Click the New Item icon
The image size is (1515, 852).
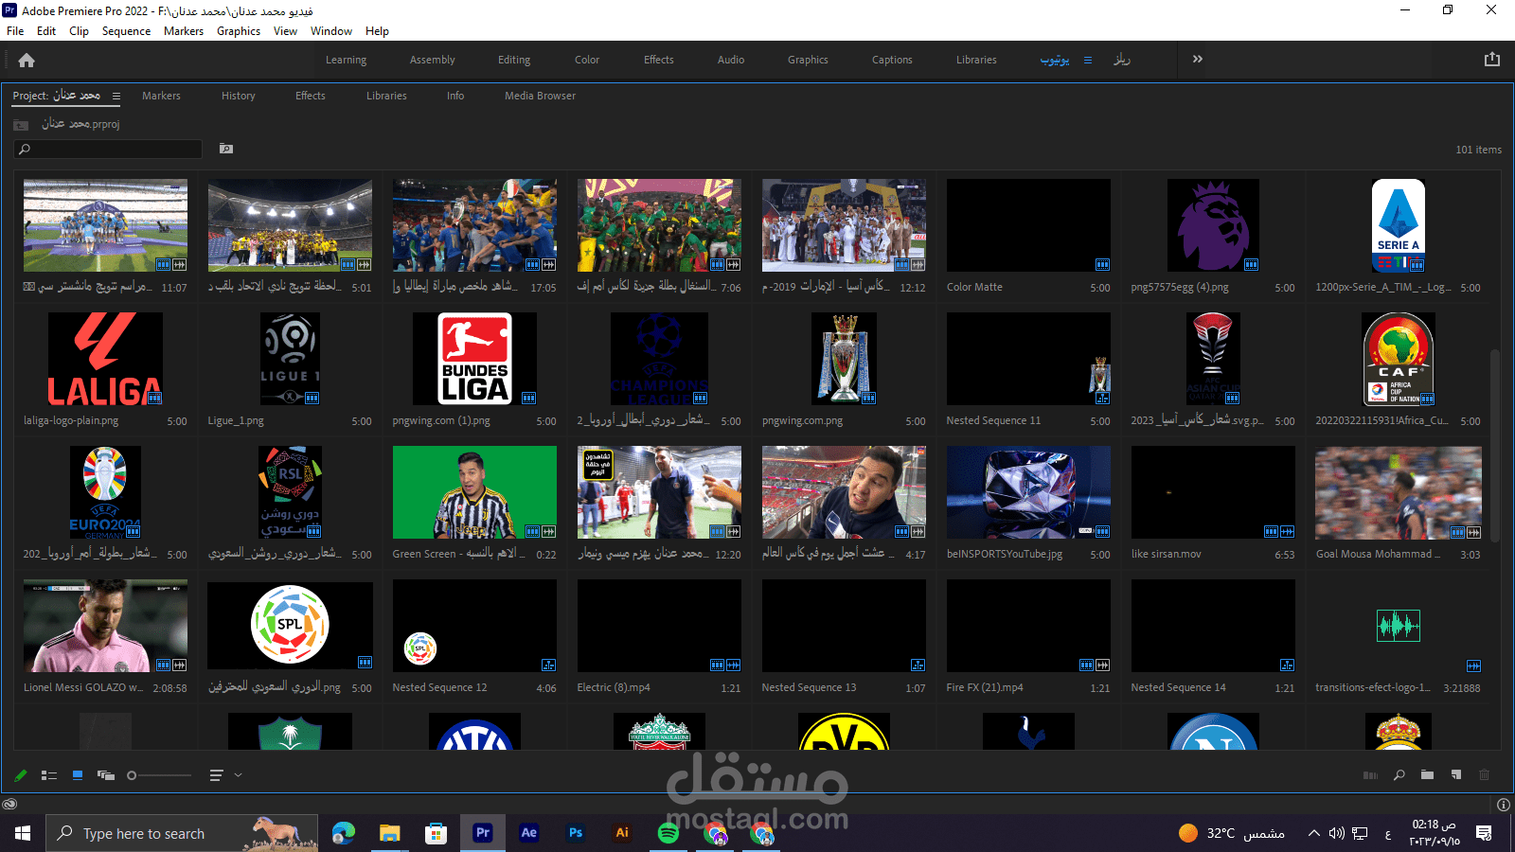[x=1456, y=775]
